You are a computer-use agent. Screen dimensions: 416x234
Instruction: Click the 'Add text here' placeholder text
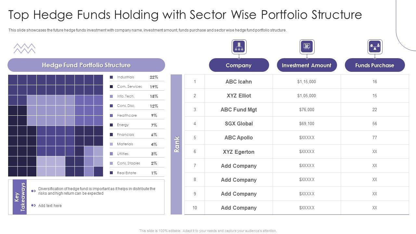[50, 206]
